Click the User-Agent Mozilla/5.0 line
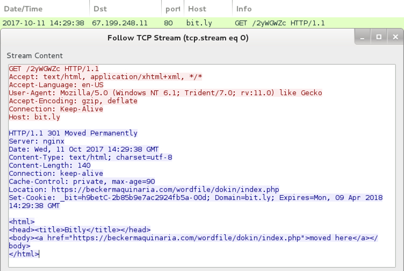 point(165,92)
